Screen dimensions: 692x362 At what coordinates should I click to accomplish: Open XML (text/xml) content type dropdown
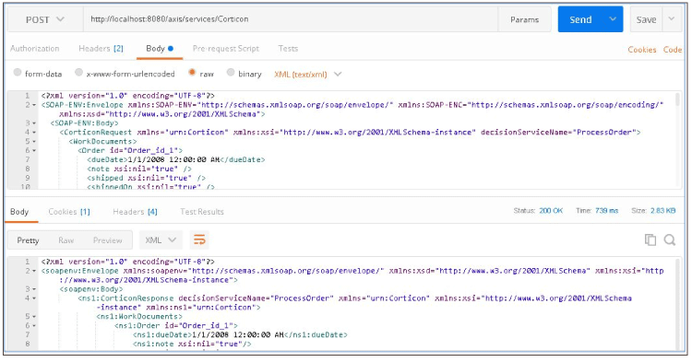pos(307,75)
